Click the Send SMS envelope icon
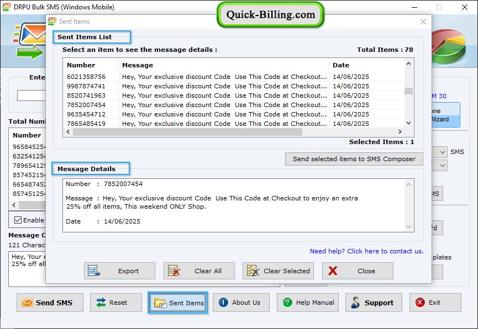 [x=27, y=303]
